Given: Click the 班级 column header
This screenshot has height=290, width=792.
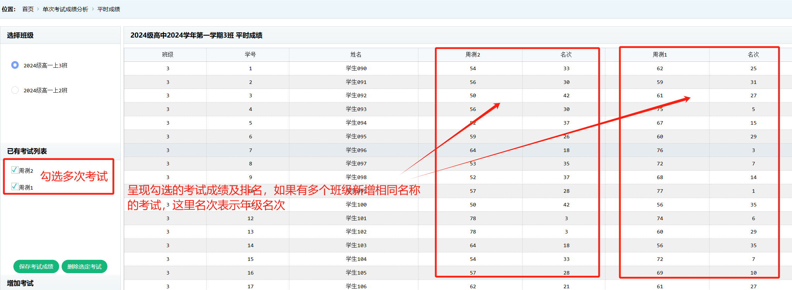Looking at the screenshot, I should pyautogui.click(x=168, y=54).
